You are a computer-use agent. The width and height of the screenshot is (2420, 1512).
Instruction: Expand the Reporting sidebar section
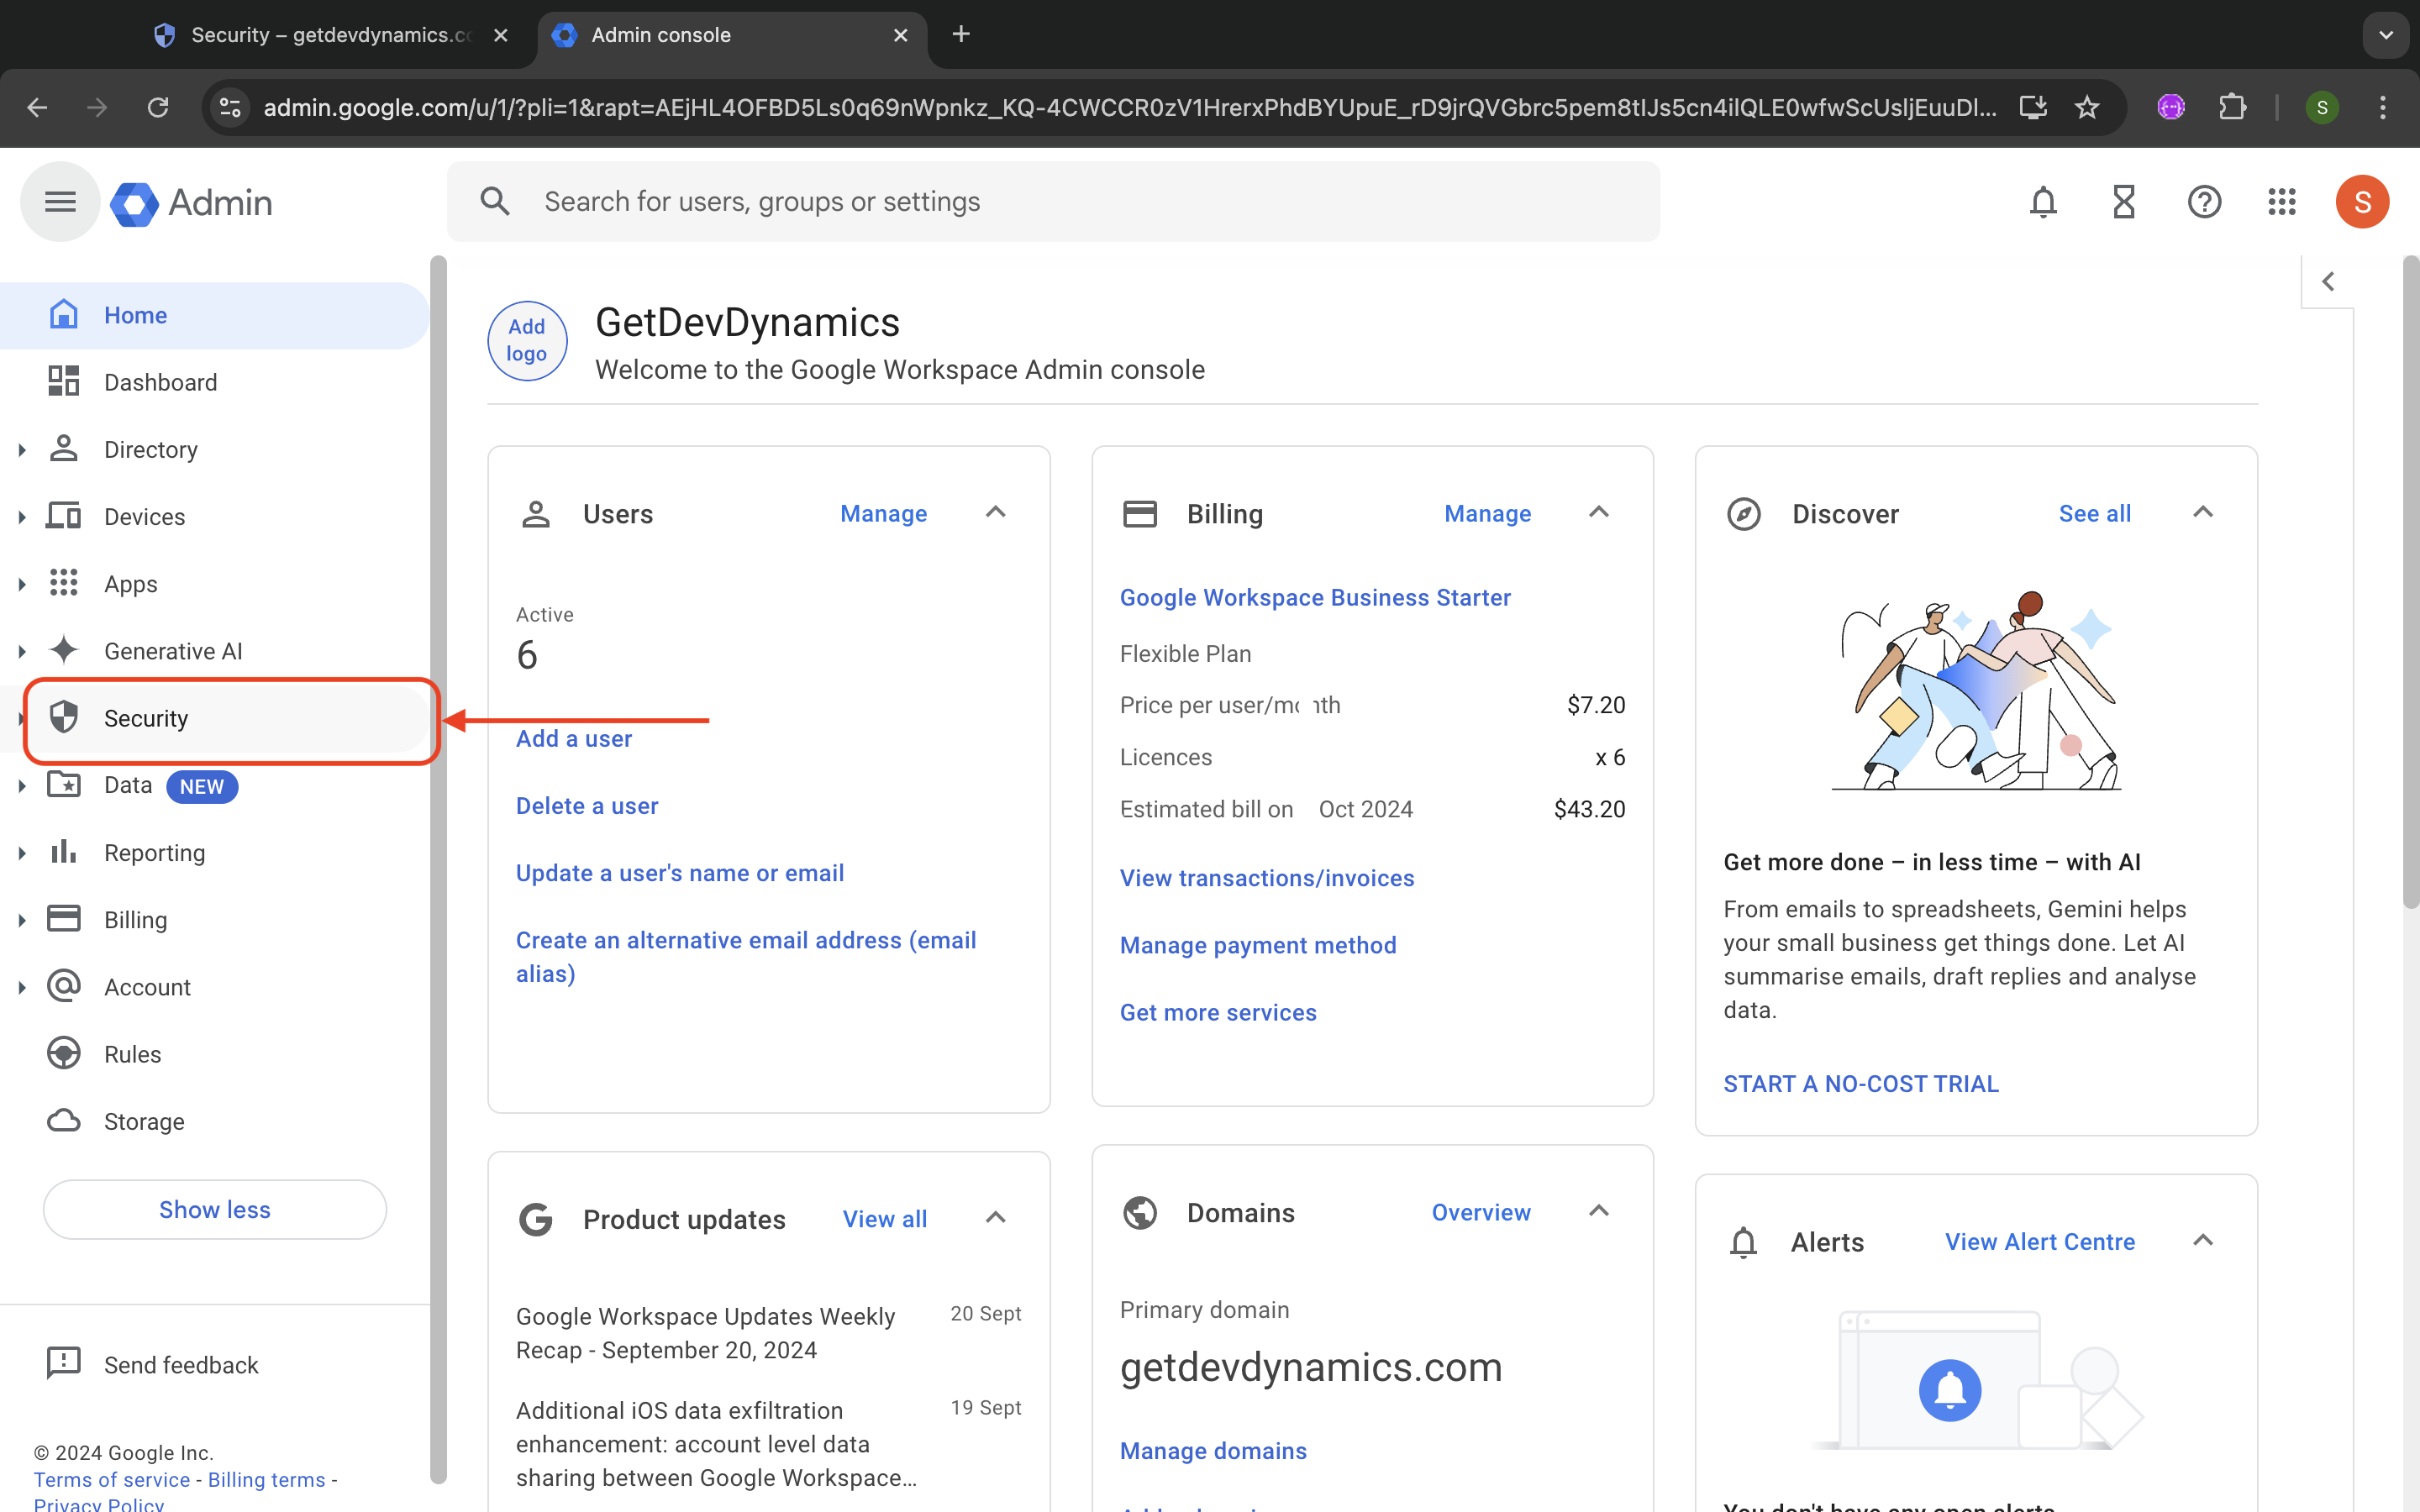22,853
